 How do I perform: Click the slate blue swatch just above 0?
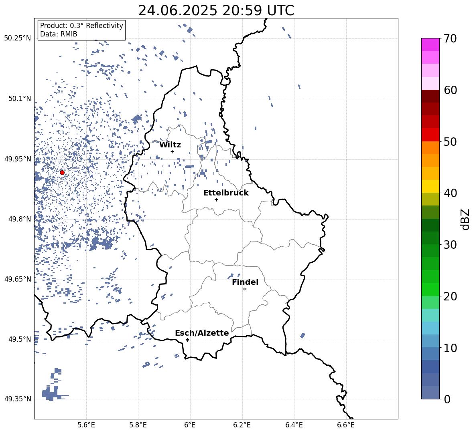(430, 393)
